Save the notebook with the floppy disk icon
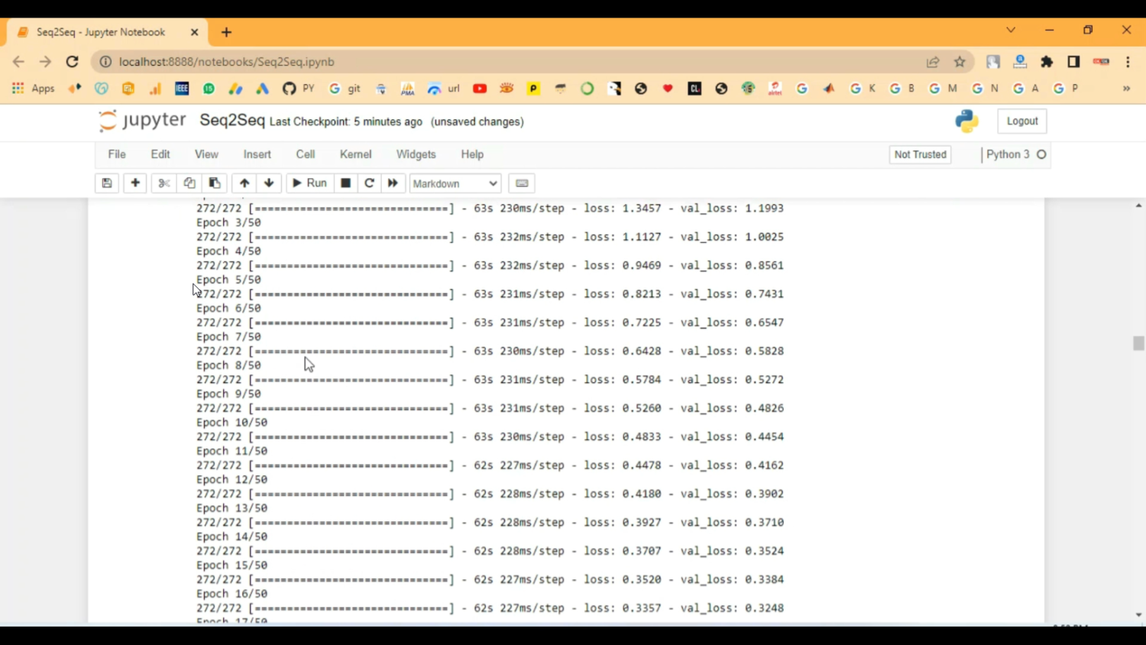1146x645 pixels. 107,183
